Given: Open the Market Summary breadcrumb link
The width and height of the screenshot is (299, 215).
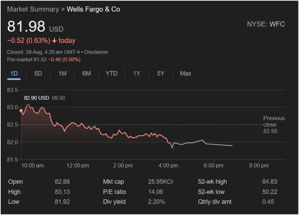Looking at the screenshot, I should (x=33, y=9).
